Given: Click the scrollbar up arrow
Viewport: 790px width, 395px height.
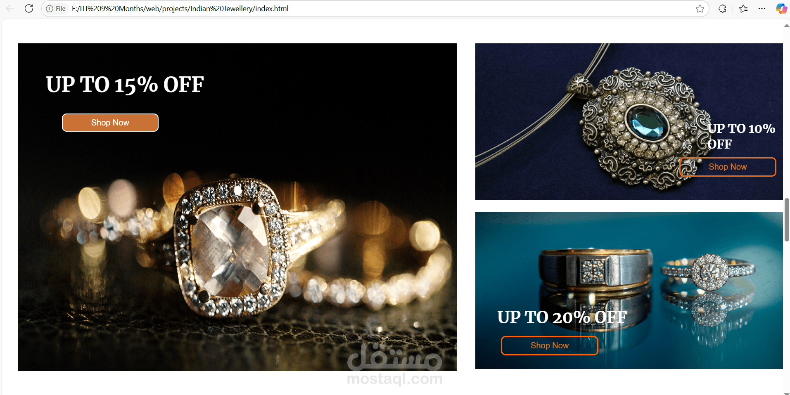Looking at the screenshot, I should pyautogui.click(x=787, y=26).
